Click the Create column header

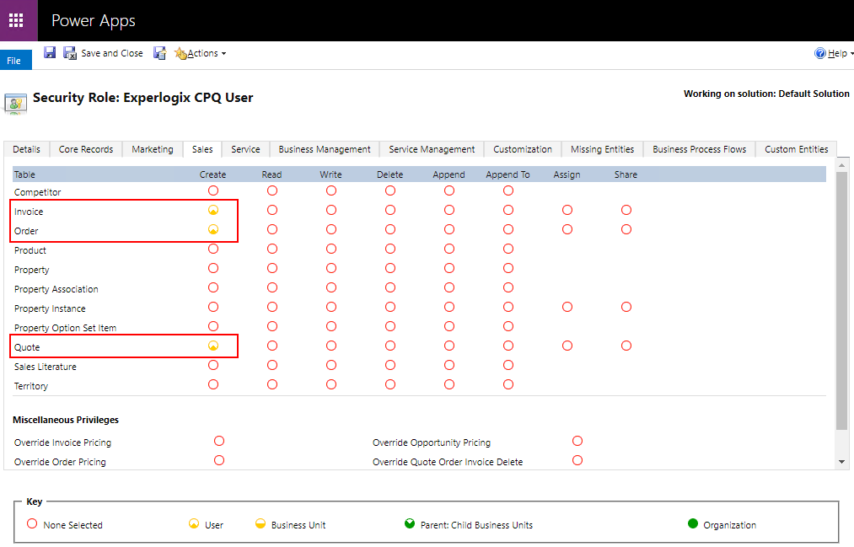pos(213,174)
